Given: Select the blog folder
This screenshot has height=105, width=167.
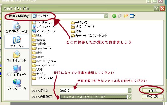Looking at the screenshot, I should coord(37,35).
